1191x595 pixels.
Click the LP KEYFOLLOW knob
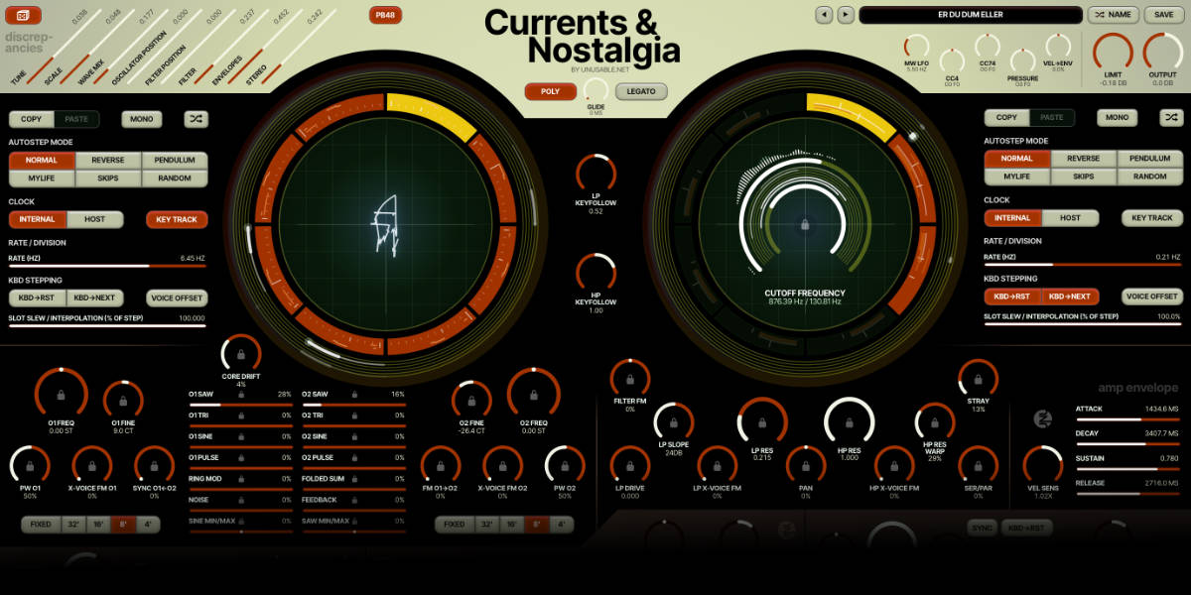[595, 174]
